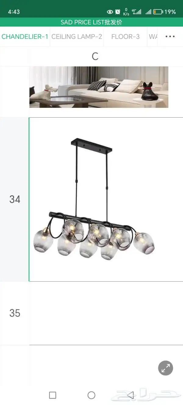The width and height of the screenshot is (183, 405).
Task: Select row 34 header
Action: click(15, 199)
